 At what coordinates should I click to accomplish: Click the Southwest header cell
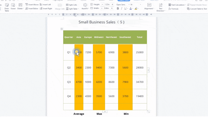pos(125,37)
